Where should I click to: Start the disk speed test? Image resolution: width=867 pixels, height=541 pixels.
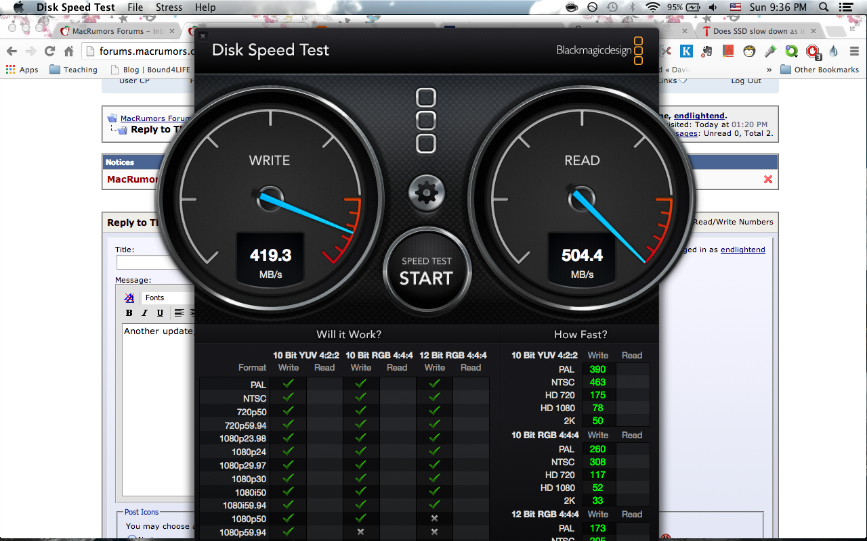coord(426,270)
